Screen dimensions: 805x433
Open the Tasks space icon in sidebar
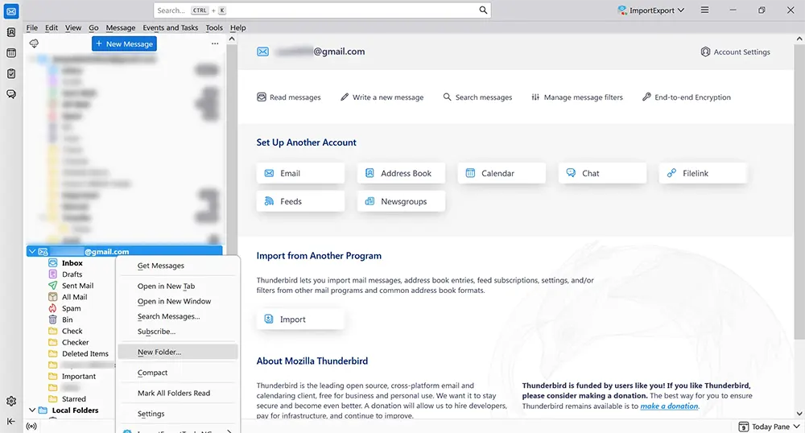click(11, 74)
